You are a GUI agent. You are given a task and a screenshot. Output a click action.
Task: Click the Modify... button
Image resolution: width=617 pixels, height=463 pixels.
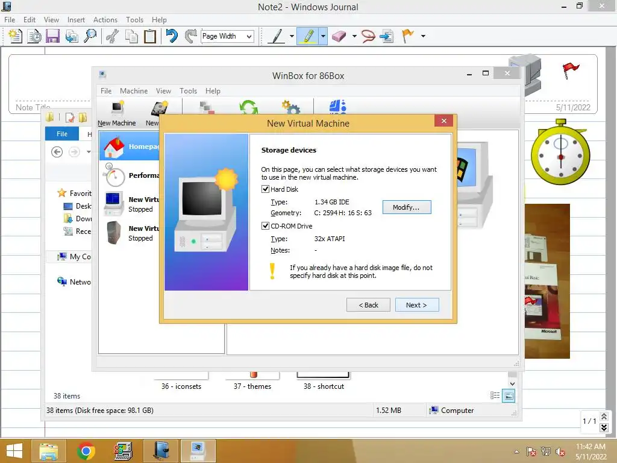407,207
